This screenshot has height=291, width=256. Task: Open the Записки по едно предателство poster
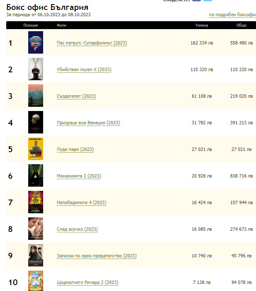coord(35,255)
